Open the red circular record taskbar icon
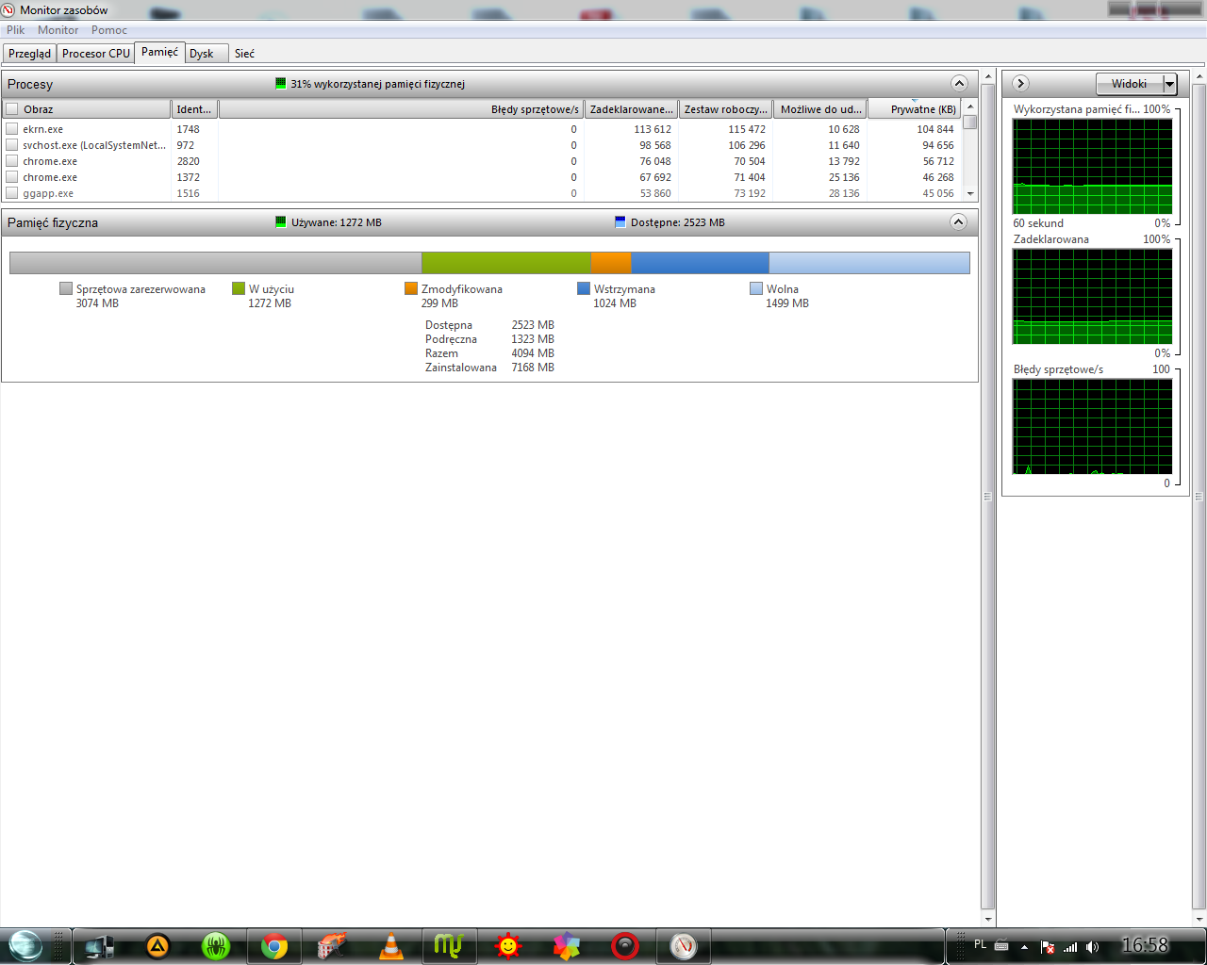 (x=625, y=946)
